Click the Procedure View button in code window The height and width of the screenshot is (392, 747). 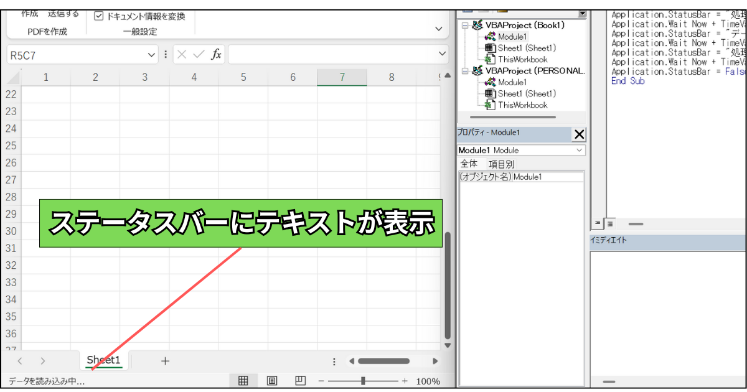598,223
